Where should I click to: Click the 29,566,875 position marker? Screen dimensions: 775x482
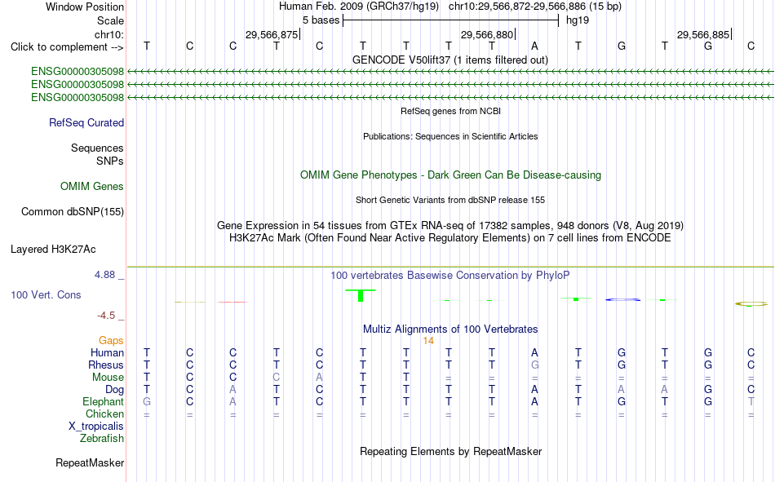272,34
